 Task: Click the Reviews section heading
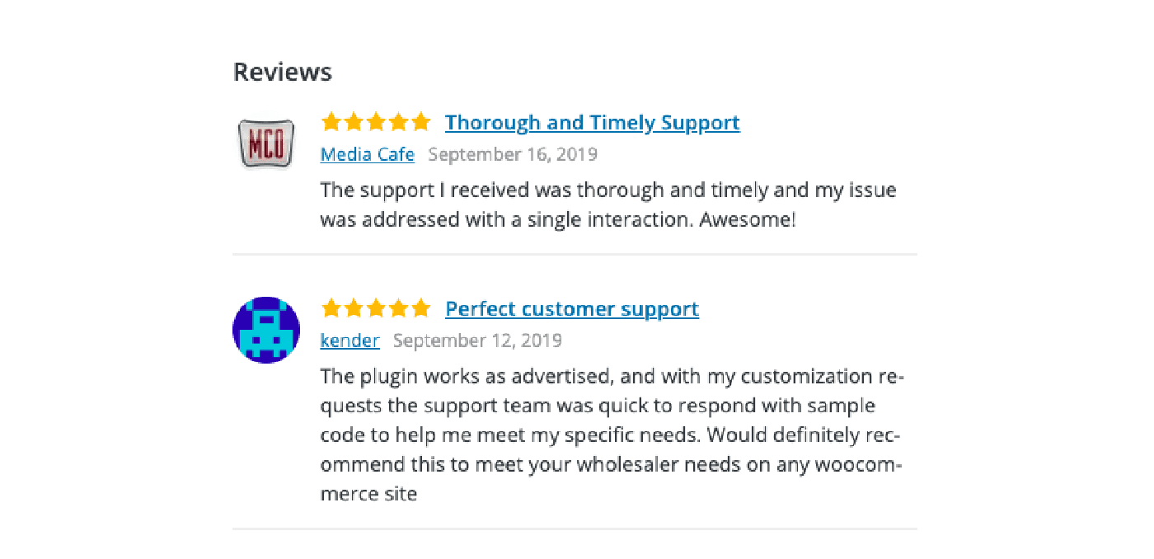(282, 72)
